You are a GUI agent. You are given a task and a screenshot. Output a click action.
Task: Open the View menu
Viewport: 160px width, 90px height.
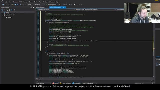[10, 2]
